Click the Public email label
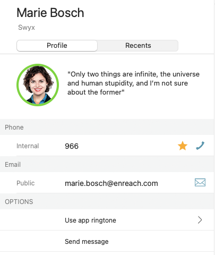The image size is (215, 255). (x=25, y=183)
